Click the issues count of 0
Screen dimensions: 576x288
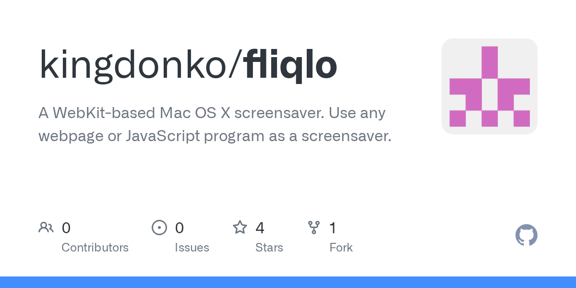click(x=180, y=228)
